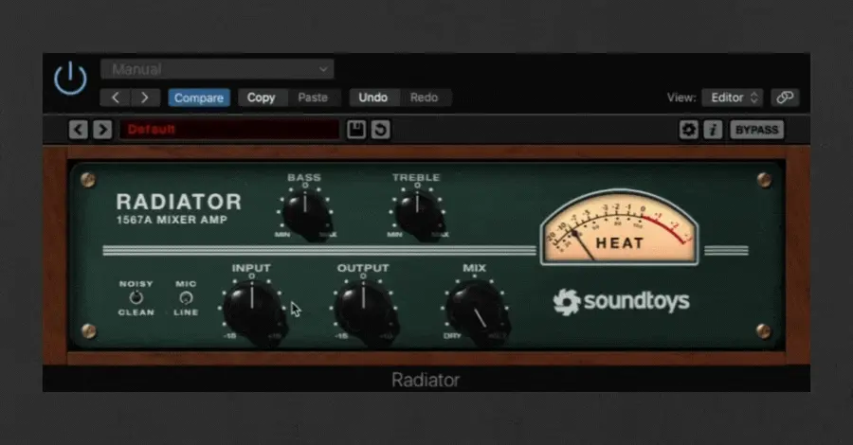Open the View Editor dropdown
The height and width of the screenshot is (445, 853).
(x=733, y=98)
